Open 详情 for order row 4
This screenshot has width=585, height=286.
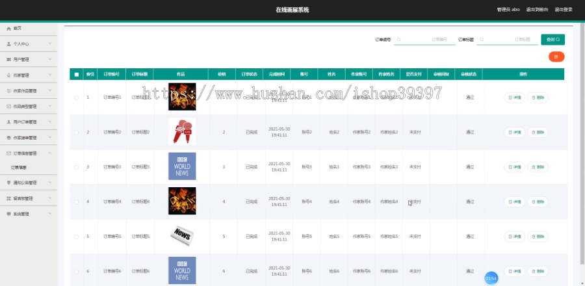(515, 201)
